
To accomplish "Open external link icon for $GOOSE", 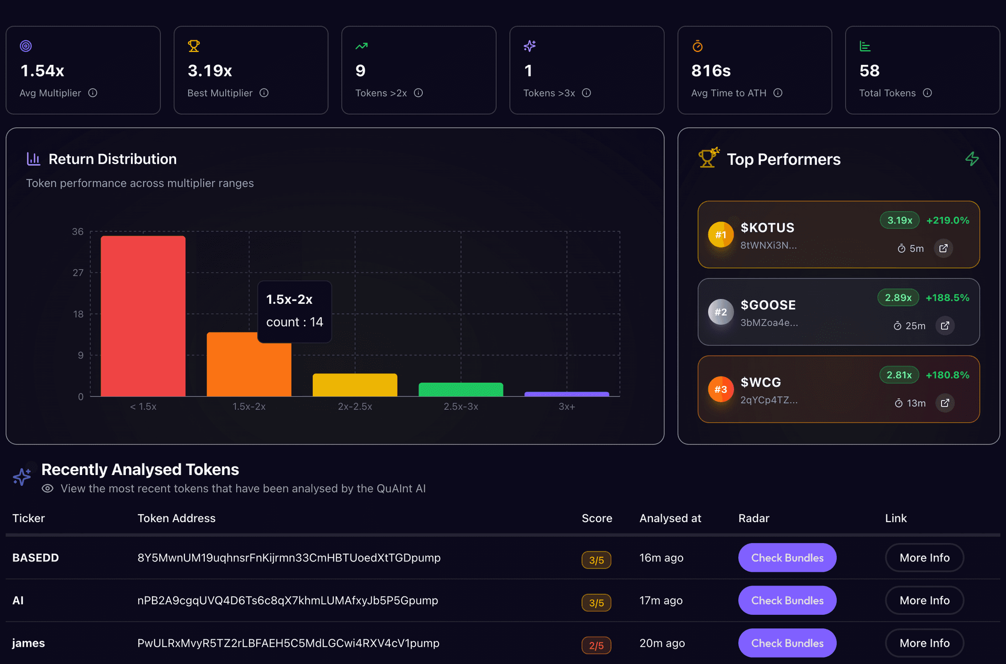I will 945,326.
